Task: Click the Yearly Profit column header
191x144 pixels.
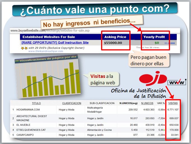Action: 154,37
